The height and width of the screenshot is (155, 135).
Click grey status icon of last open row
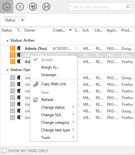13,117
